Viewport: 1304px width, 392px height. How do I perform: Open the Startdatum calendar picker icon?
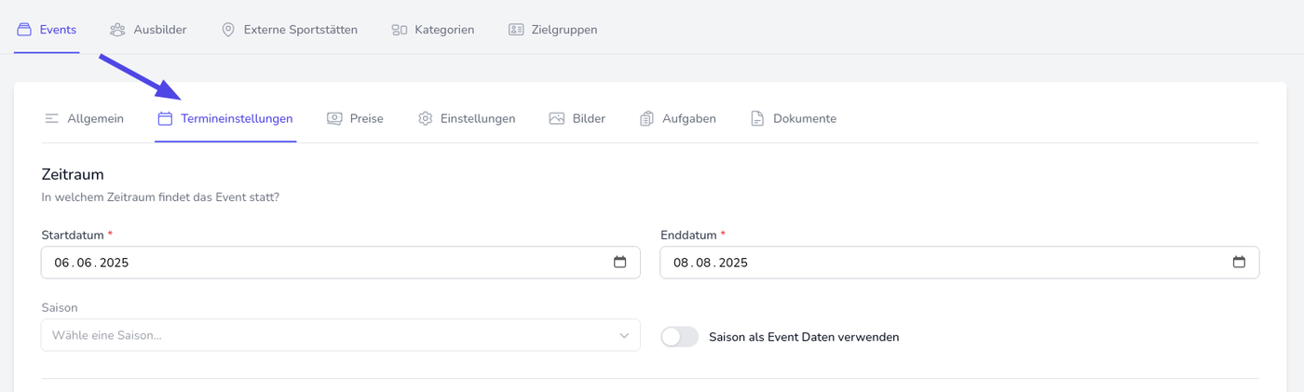[x=620, y=263]
